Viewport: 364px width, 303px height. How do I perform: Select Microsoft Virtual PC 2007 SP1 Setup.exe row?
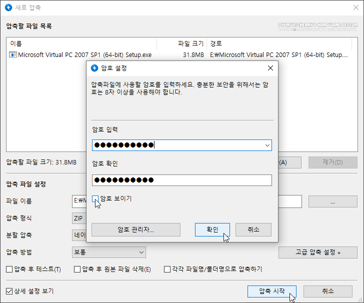pyautogui.click(x=179, y=55)
